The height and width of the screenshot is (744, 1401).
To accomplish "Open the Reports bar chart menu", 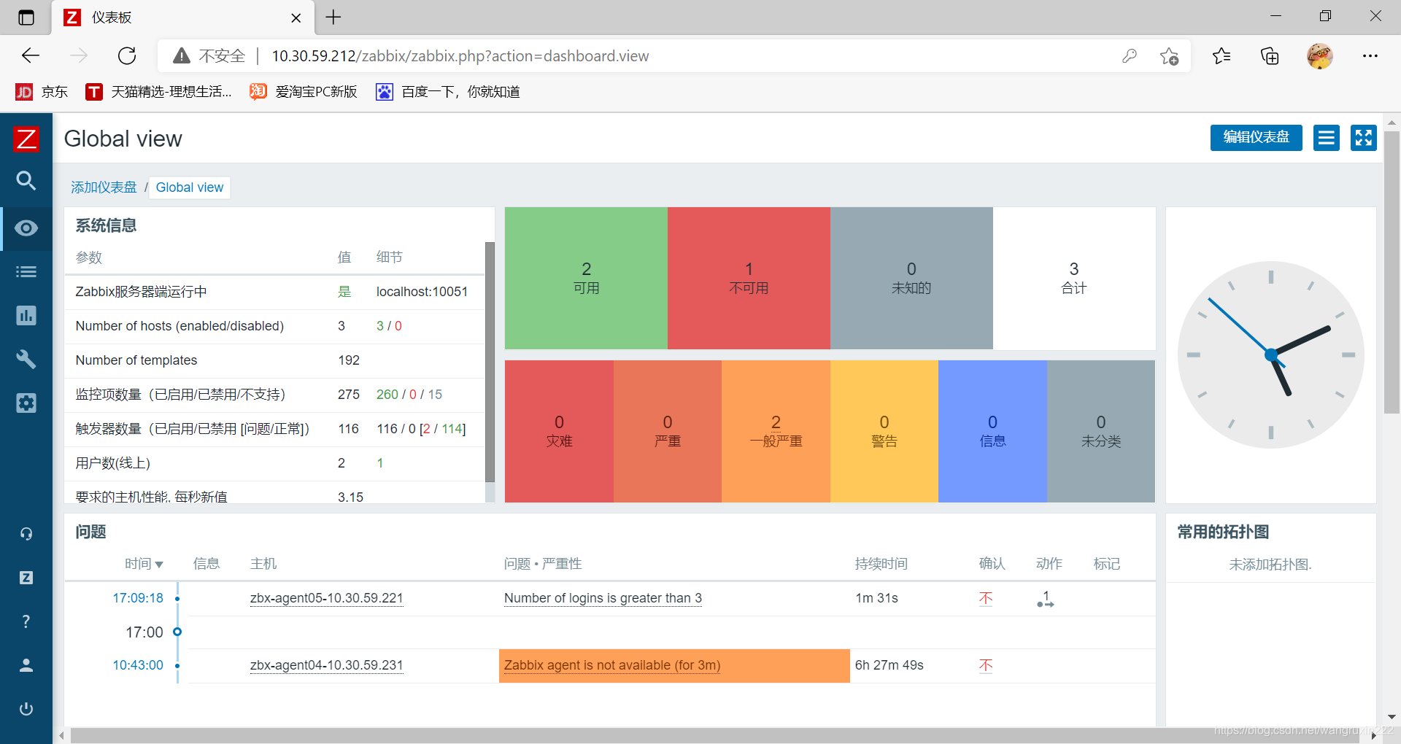I will point(26,315).
